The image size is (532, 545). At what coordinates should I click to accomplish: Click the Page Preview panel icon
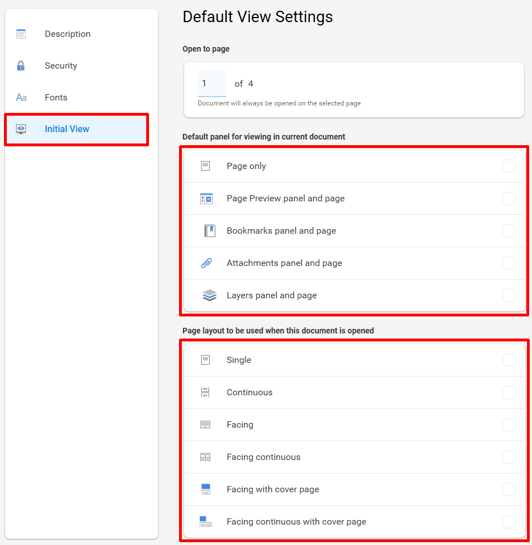coord(206,198)
